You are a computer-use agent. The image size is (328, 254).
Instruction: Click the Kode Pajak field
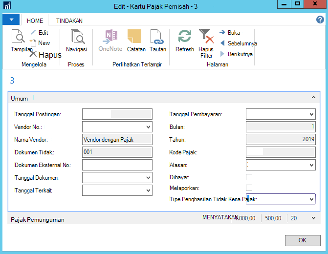tap(281, 152)
